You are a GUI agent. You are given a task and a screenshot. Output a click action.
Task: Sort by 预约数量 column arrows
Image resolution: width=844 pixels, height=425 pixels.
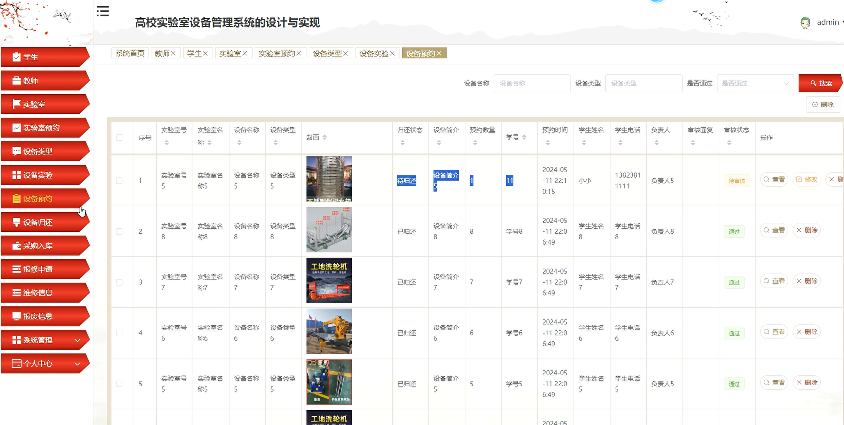pos(475,143)
